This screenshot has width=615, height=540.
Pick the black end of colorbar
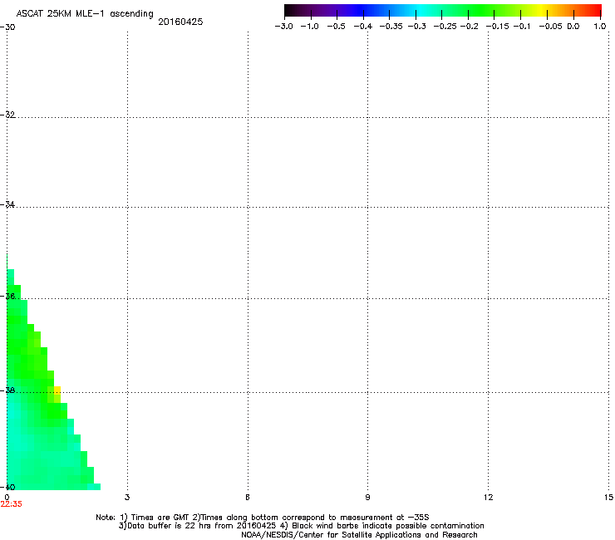coord(290,10)
